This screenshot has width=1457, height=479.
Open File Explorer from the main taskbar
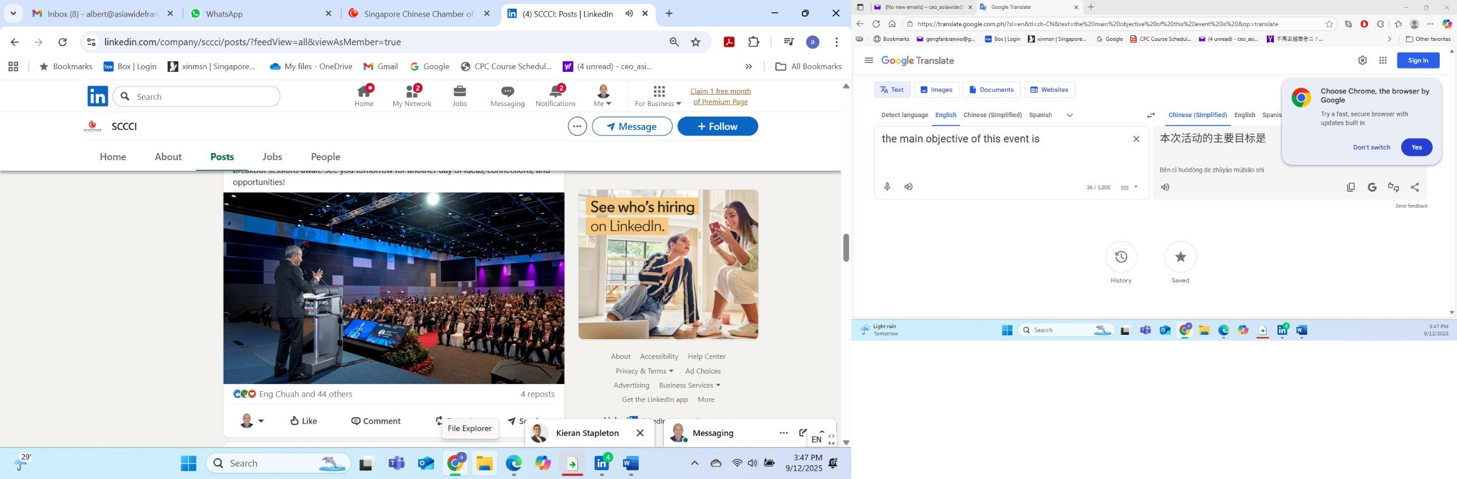pyautogui.click(x=484, y=464)
